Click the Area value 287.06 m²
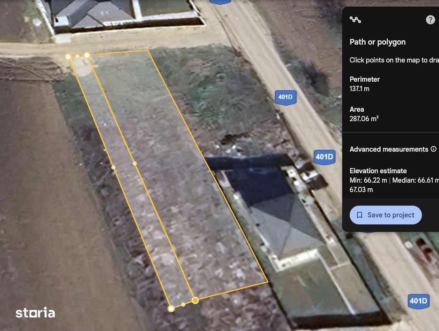Viewport: 439px width, 331px height. point(364,118)
